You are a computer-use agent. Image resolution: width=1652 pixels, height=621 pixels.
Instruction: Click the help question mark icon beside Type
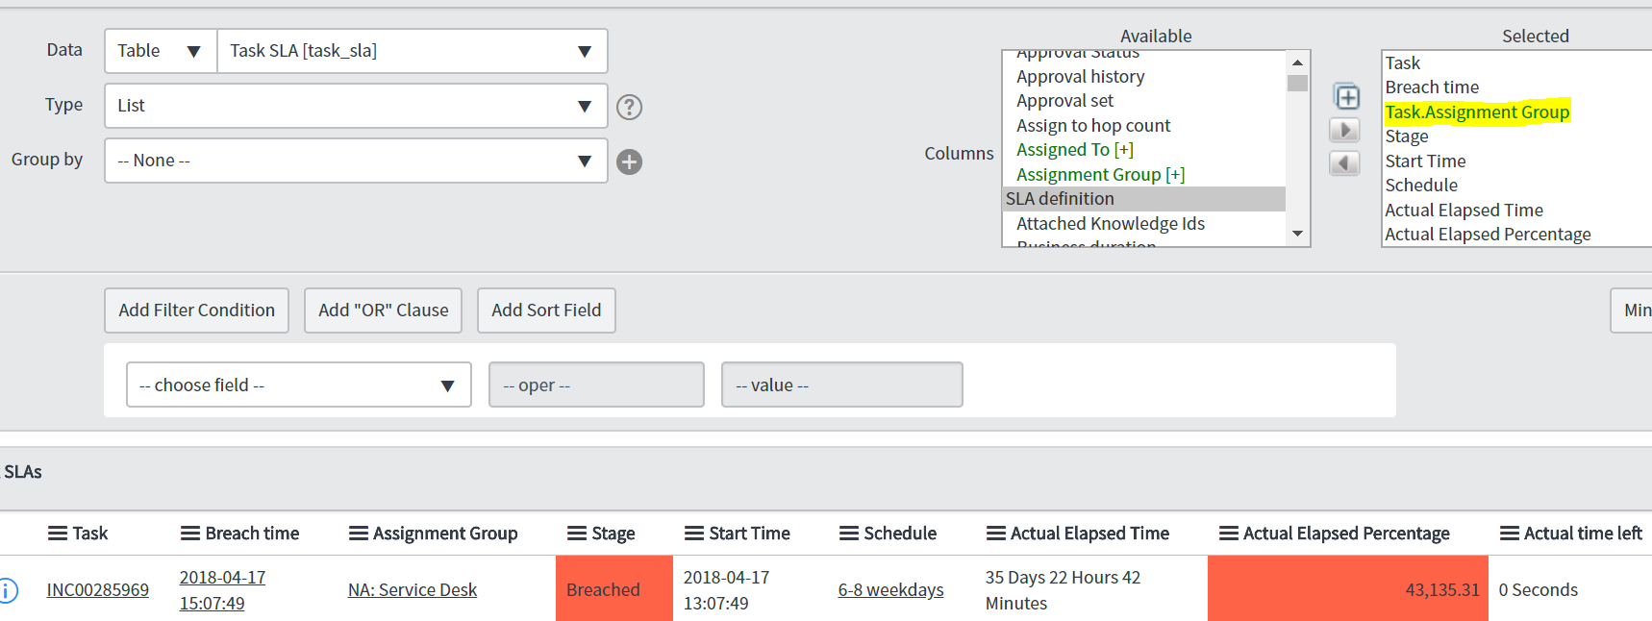click(629, 107)
